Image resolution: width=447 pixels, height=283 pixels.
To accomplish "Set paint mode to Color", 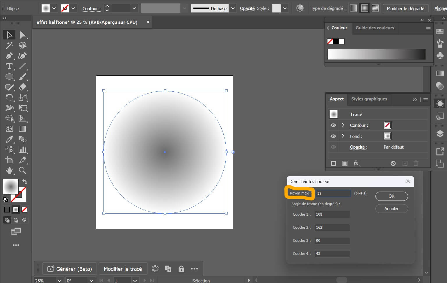I will pos(7,210).
